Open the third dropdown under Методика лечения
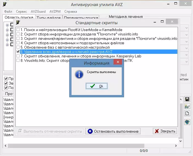Viewport: 193px width, 156px height. click(x=186, y=42)
